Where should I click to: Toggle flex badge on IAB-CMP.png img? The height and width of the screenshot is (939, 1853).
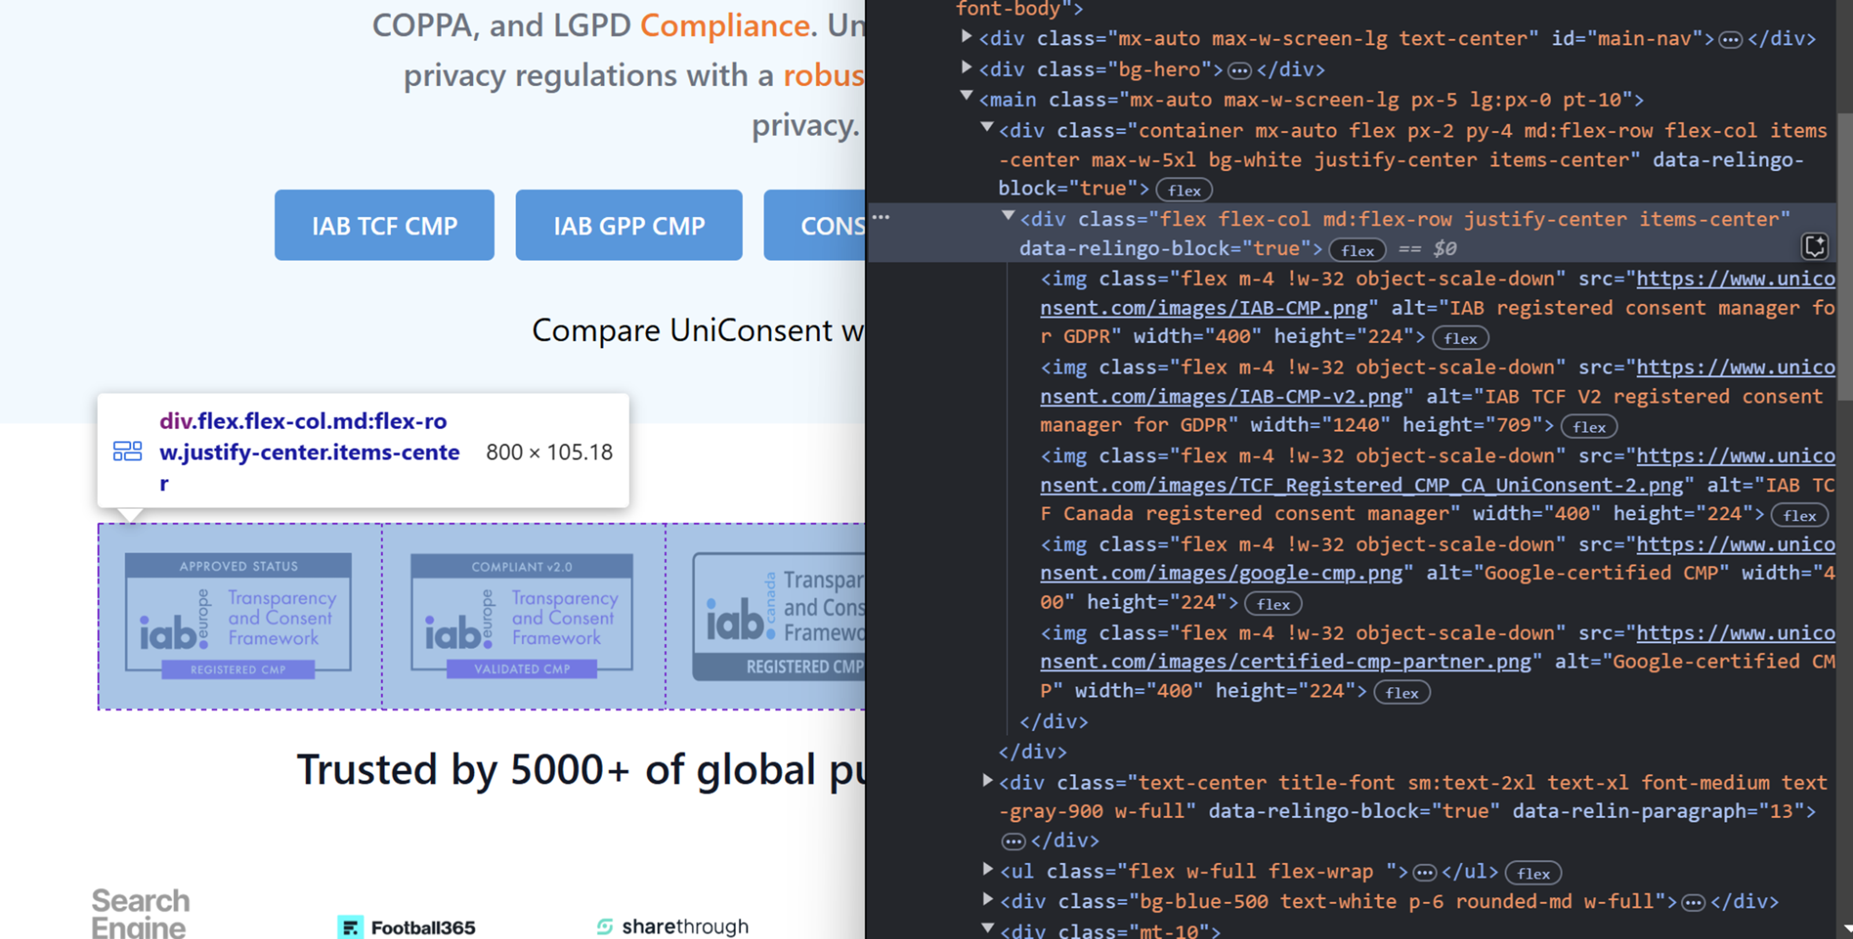click(1460, 338)
